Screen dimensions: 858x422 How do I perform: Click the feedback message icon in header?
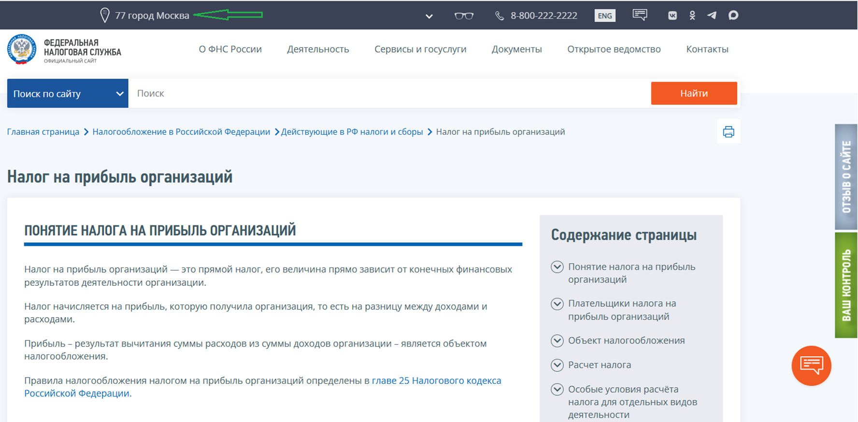[x=640, y=15]
